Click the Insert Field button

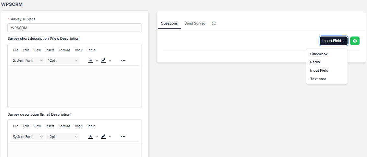point(334,41)
